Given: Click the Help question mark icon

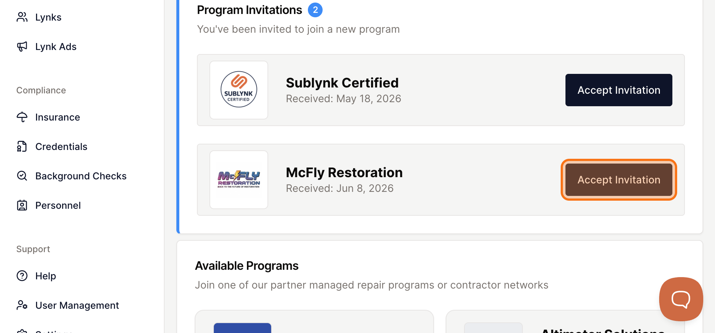Looking at the screenshot, I should [x=22, y=276].
